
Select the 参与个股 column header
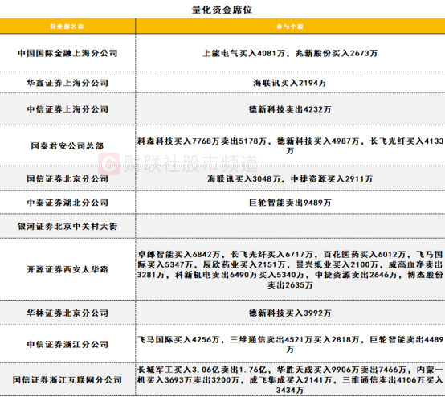(x=290, y=27)
